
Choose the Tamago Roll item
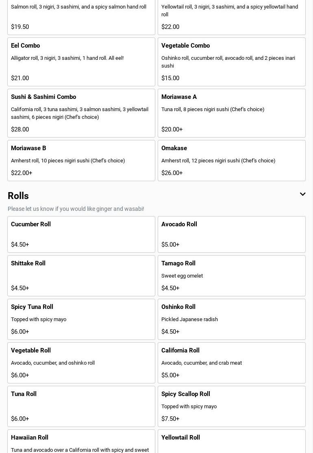232,276
